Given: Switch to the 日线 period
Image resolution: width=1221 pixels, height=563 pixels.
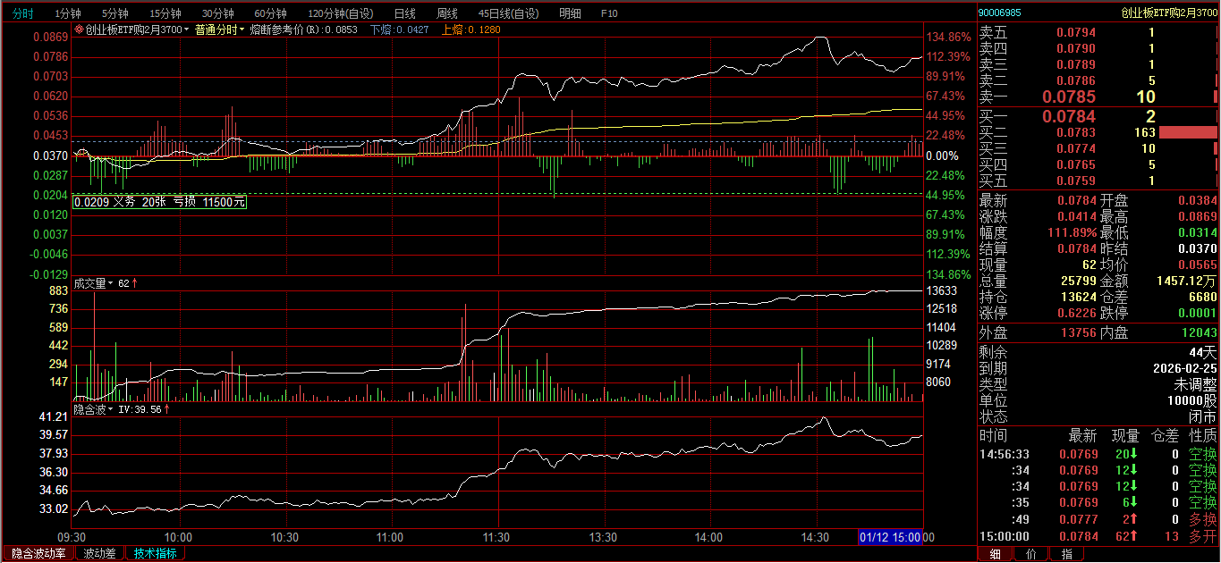Looking at the screenshot, I should click(404, 13).
